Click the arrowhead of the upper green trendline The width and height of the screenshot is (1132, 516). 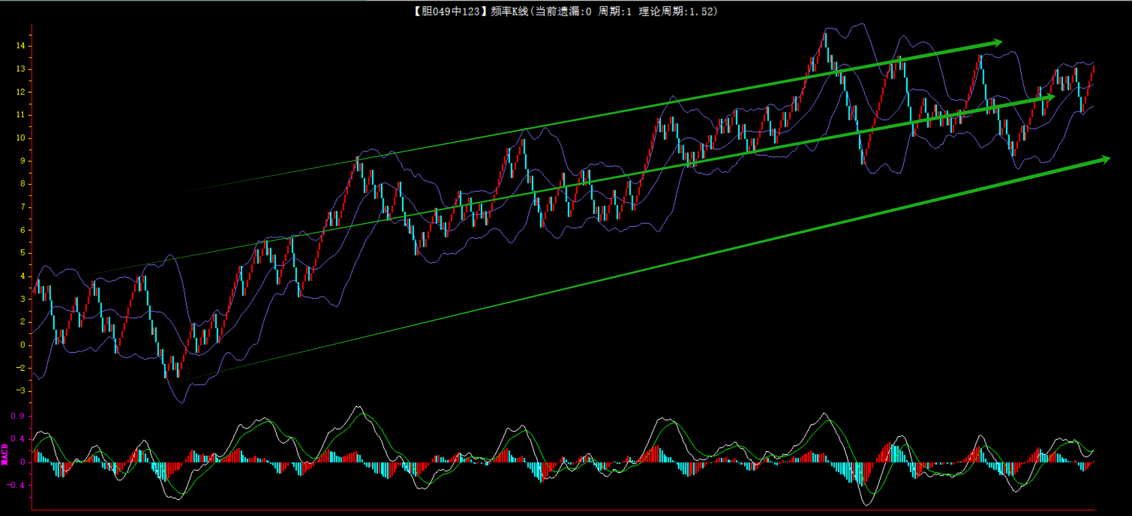[x=997, y=43]
